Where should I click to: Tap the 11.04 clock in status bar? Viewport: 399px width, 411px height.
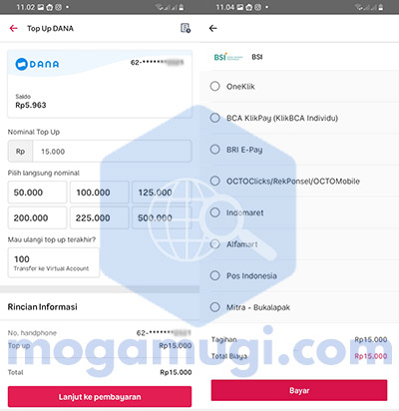225,7
